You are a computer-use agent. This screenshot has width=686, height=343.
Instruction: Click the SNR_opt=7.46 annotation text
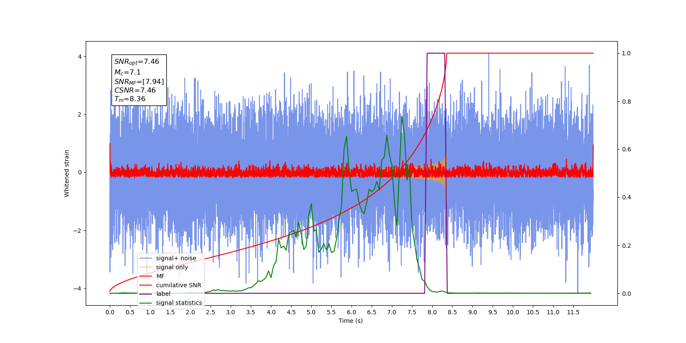tap(137, 62)
